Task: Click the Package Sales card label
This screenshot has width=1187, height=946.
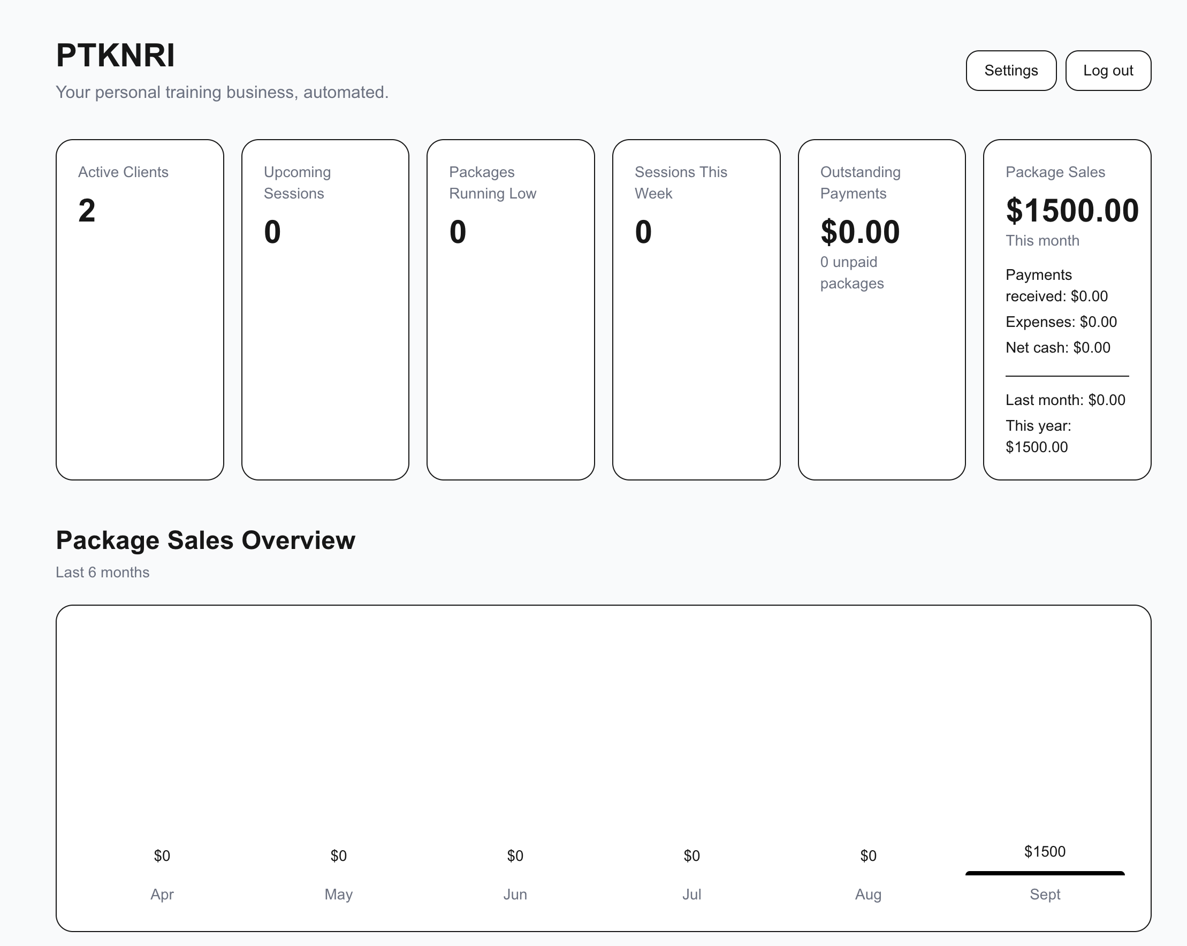Action: (x=1055, y=172)
